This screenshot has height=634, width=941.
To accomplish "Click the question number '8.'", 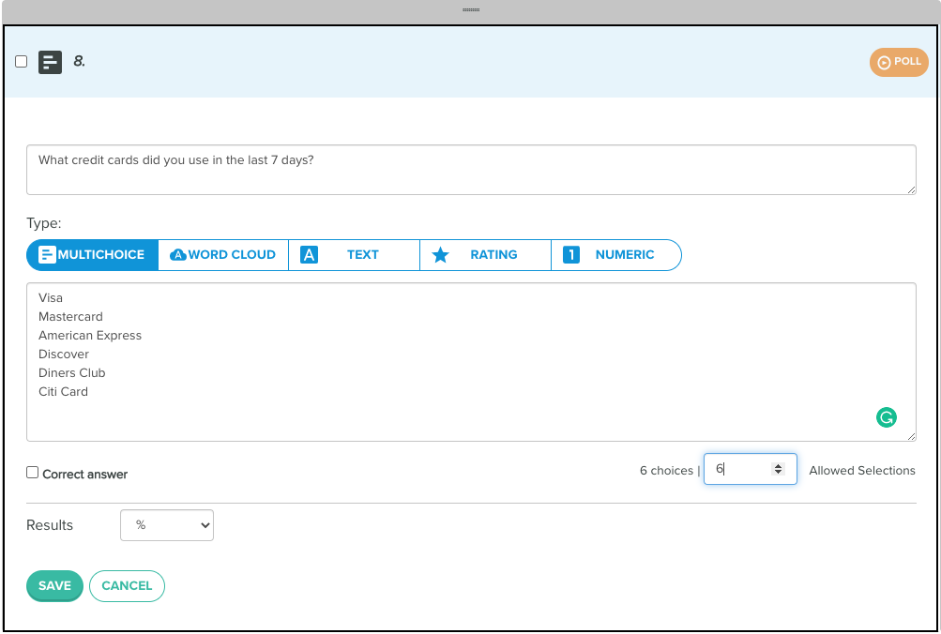I will pos(79,61).
